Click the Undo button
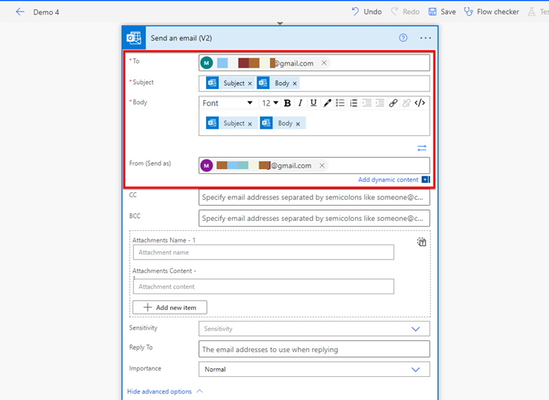The height and width of the screenshot is (400, 549). pyautogui.click(x=367, y=12)
